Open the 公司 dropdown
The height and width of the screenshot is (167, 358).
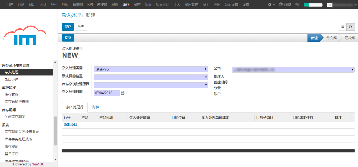(x=293, y=69)
